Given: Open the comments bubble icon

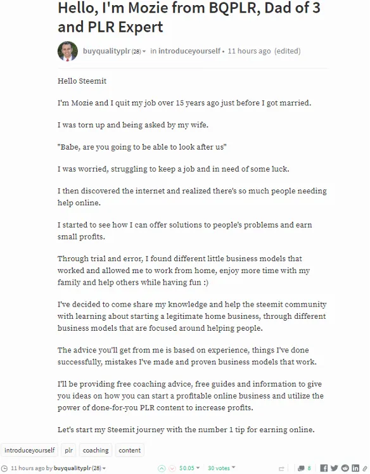Looking at the screenshot, I should (301, 468).
